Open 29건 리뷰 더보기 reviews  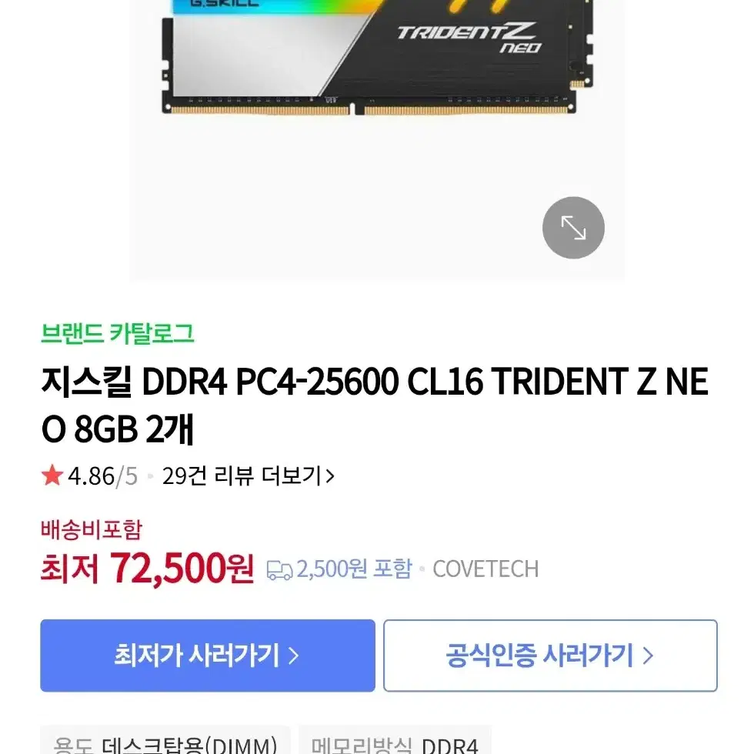click(x=248, y=476)
